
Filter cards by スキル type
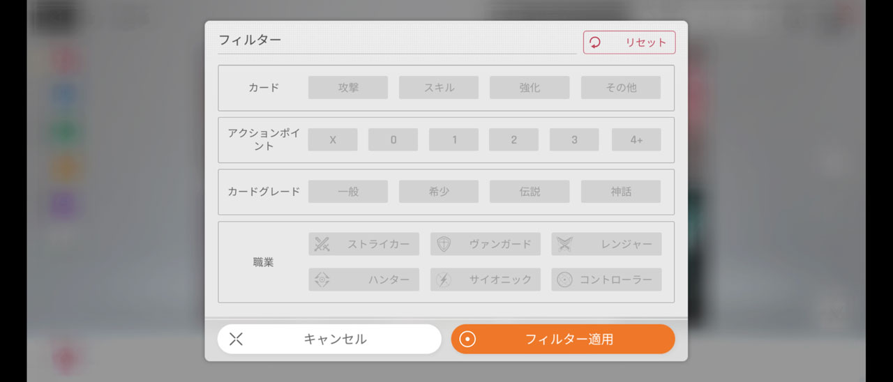tap(439, 88)
